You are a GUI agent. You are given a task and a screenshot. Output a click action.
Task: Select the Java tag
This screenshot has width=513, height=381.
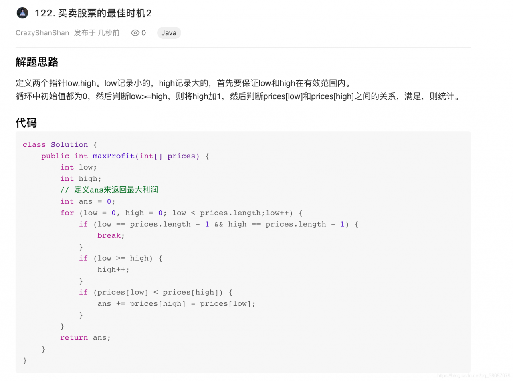tap(169, 33)
